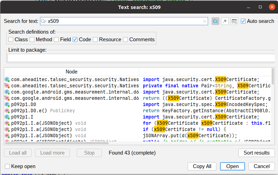Click the Limit to package input field
278x175 pixels.
click(x=141, y=58)
